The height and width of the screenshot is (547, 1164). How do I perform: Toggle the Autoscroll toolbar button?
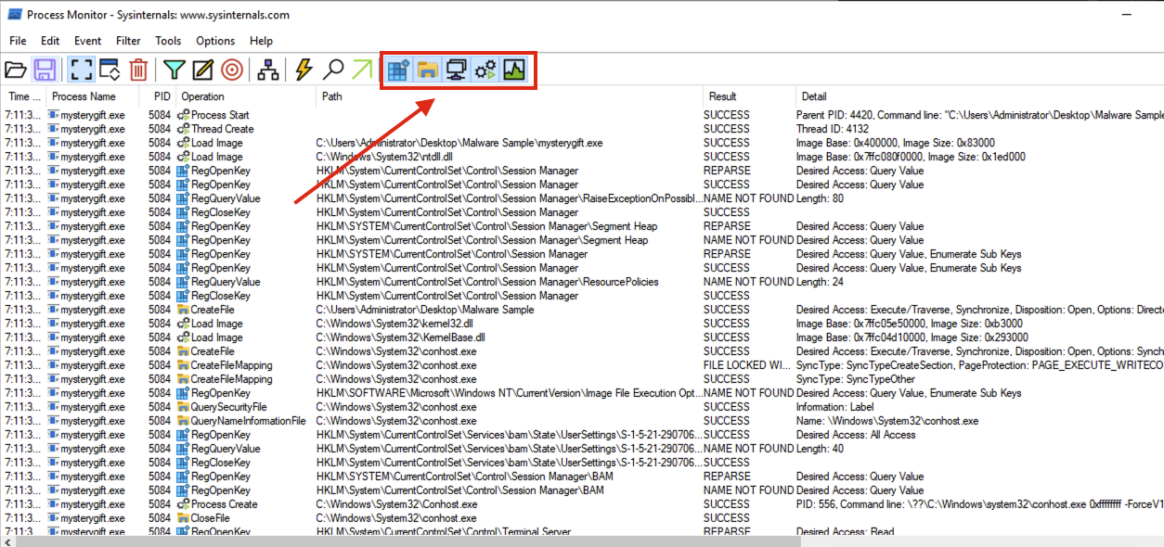110,70
